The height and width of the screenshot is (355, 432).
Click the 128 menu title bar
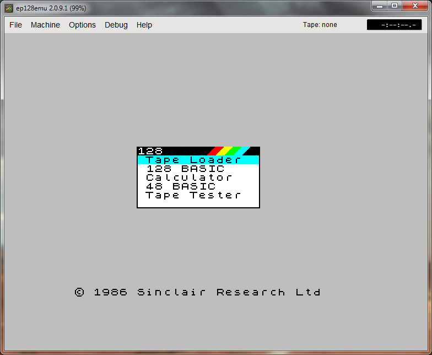pyautogui.click(x=198, y=151)
